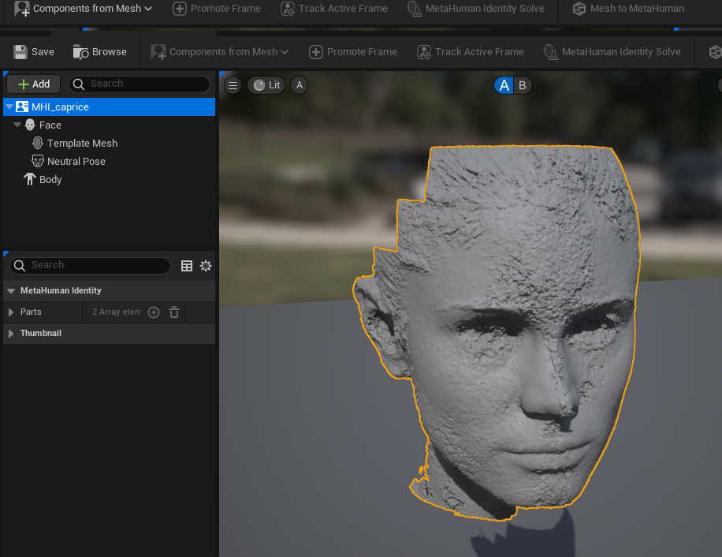Image resolution: width=722 pixels, height=557 pixels.
Task: Click the Save button in toolbar
Action: tap(34, 52)
